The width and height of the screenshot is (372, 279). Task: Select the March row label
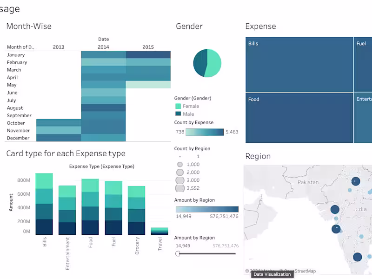14,70
